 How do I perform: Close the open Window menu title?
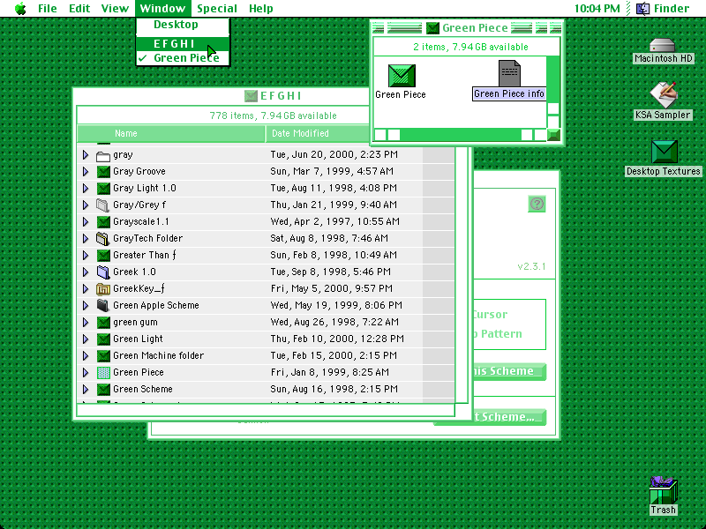[162, 9]
